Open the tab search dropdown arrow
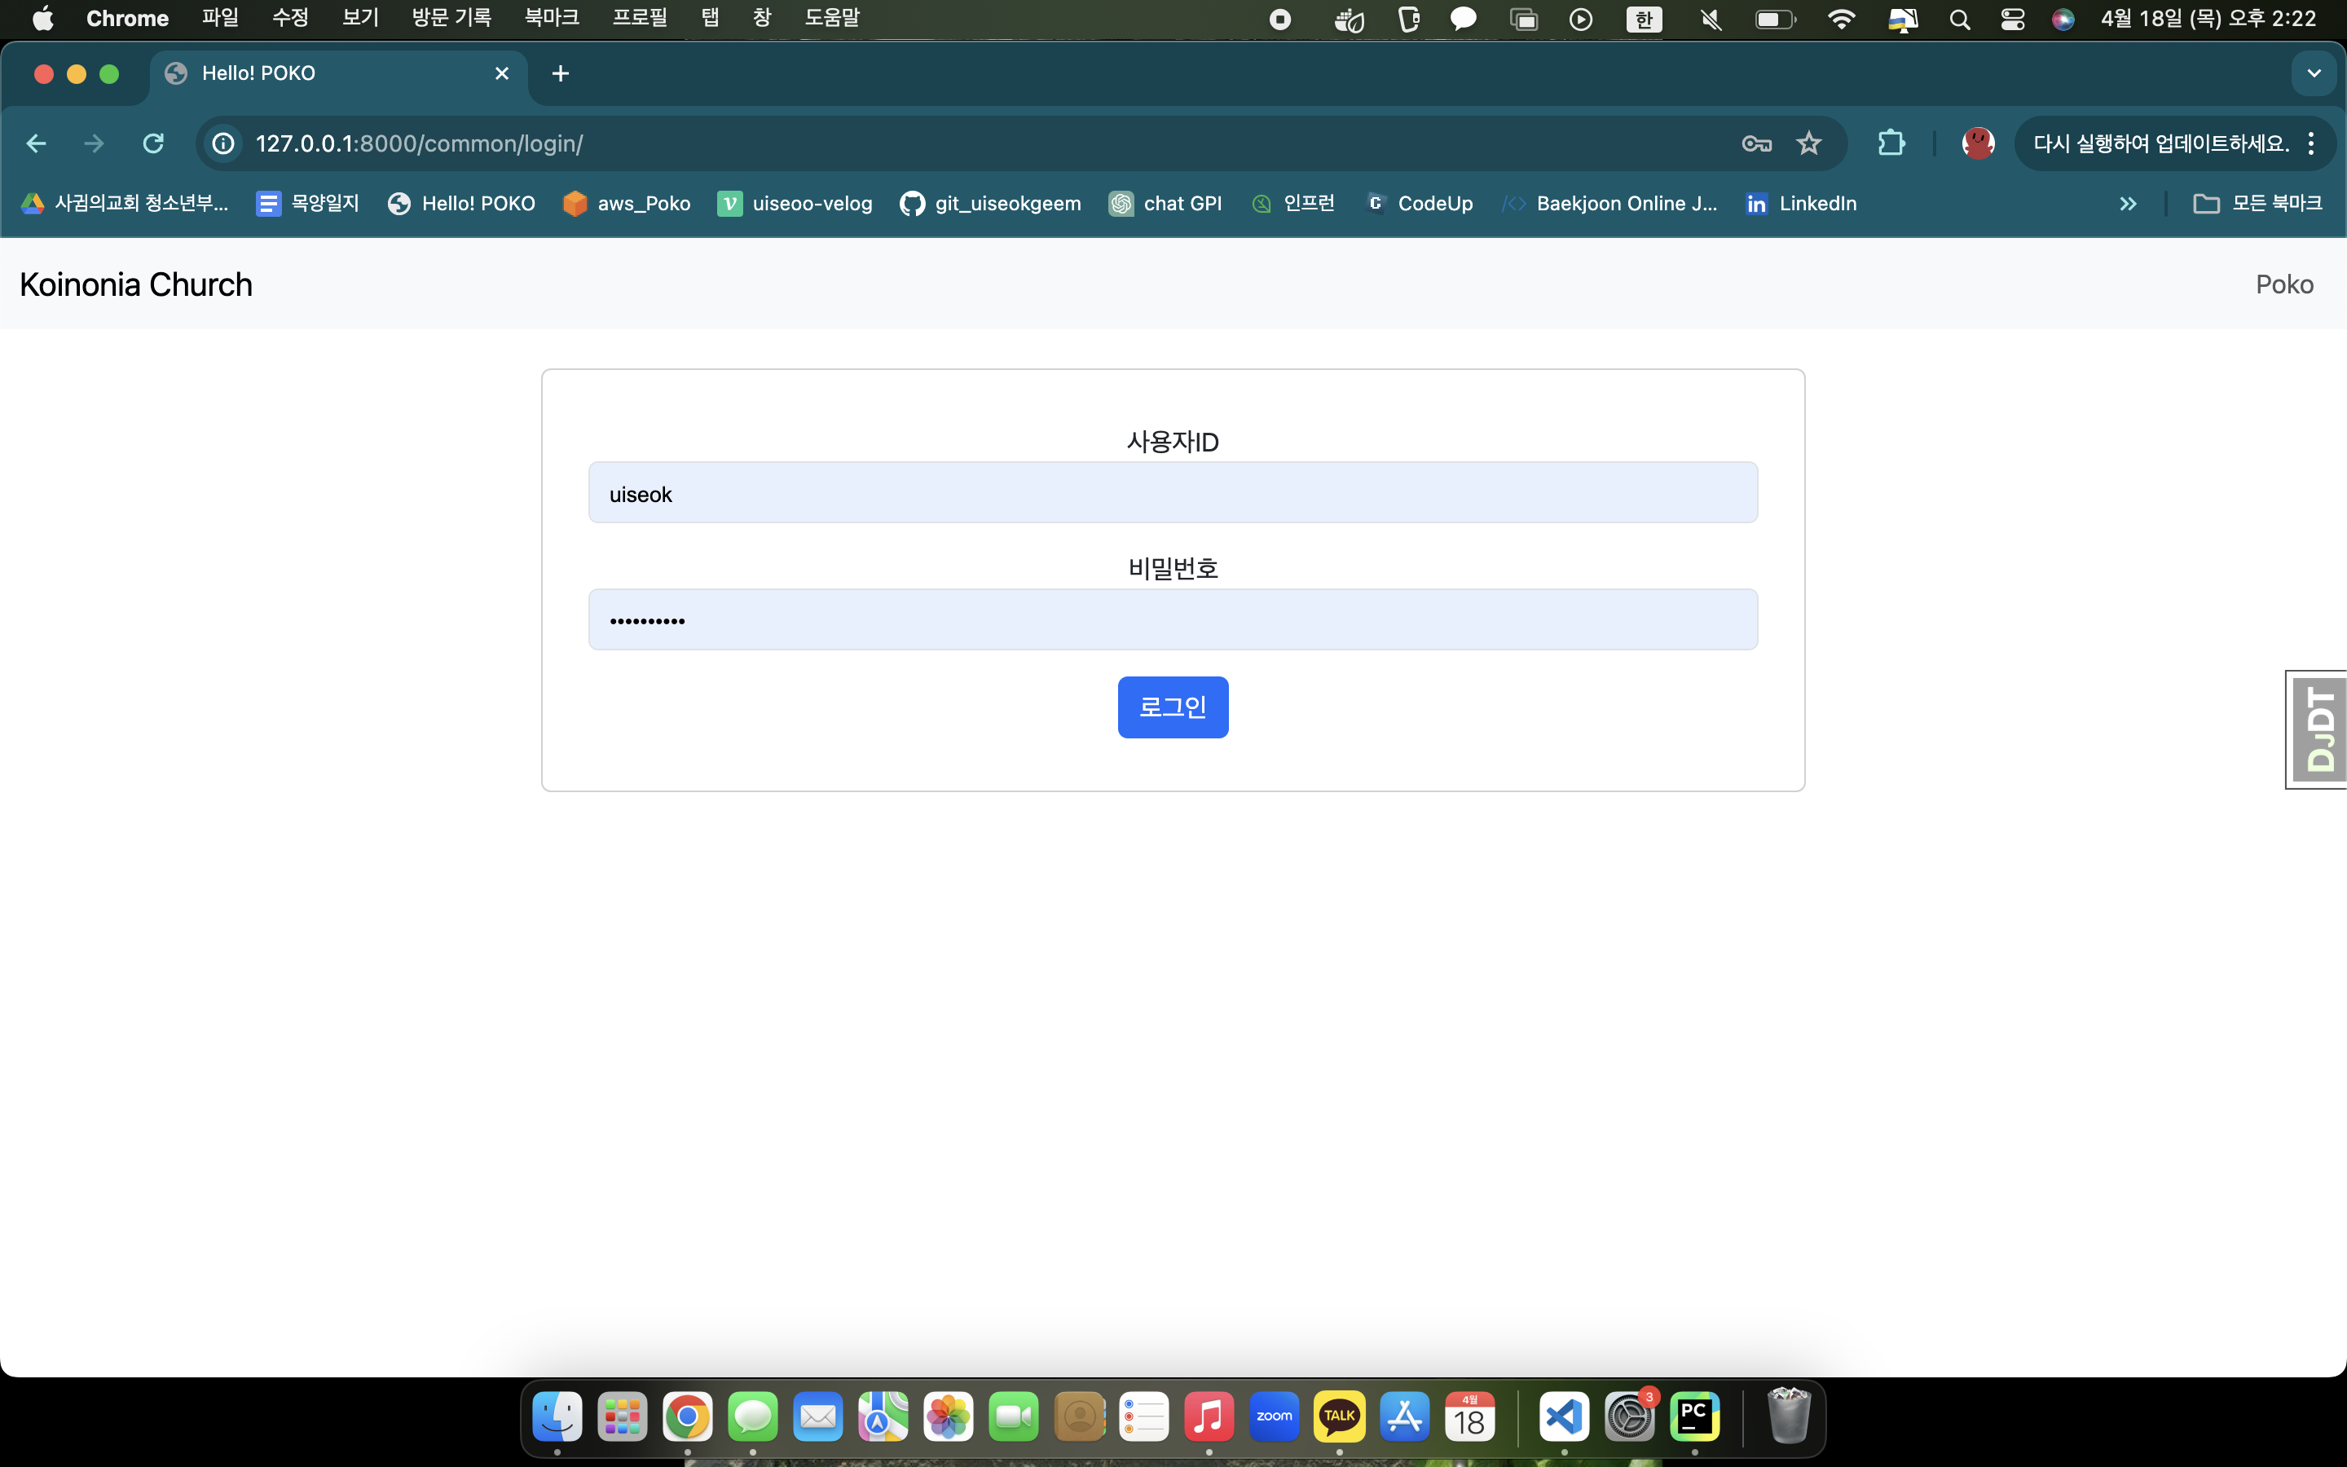This screenshot has width=2347, height=1467. point(2313,73)
